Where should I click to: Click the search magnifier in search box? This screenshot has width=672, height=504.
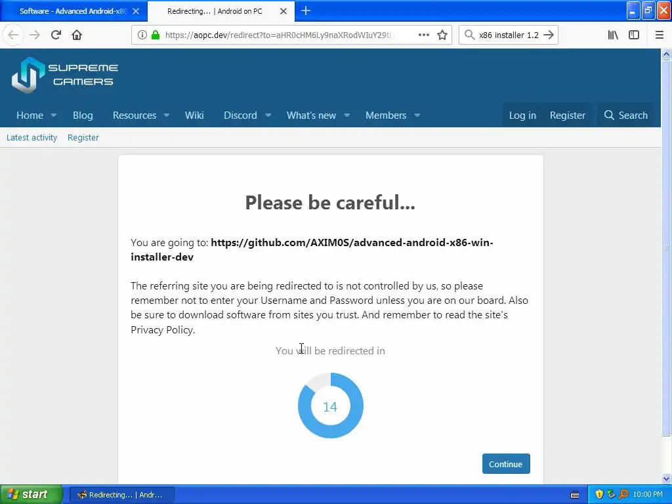pos(470,35)
